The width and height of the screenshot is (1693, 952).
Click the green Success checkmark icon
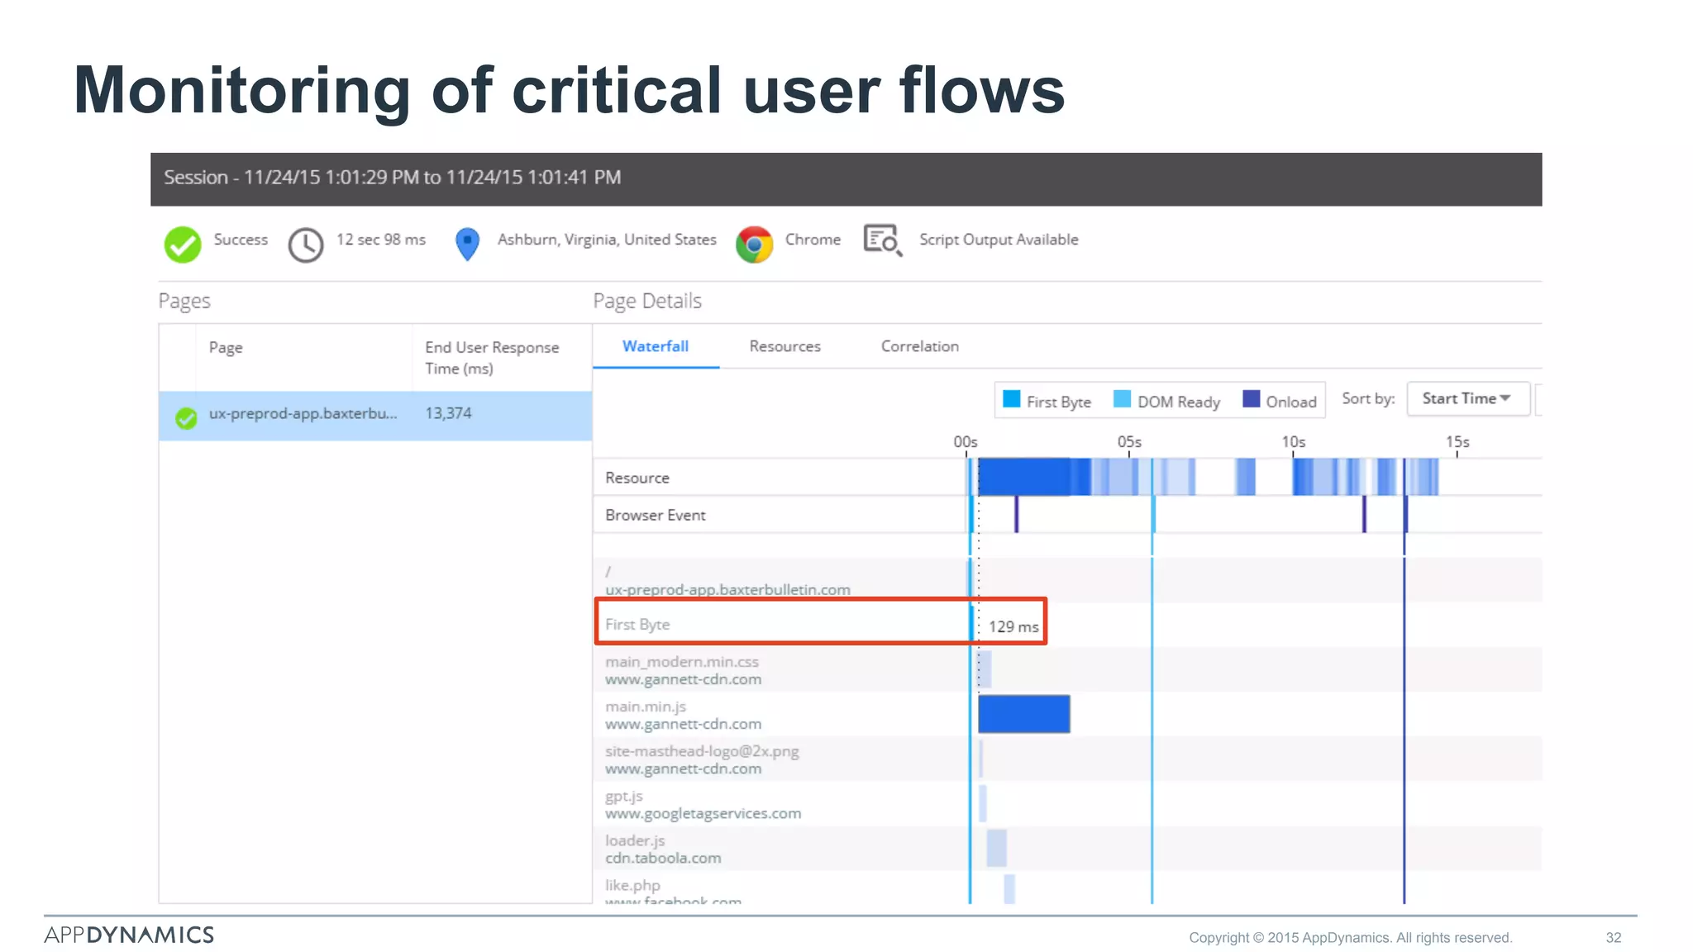point(182,245)
